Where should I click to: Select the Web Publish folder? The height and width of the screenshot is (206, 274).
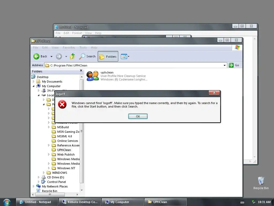[x=66, y=154]
